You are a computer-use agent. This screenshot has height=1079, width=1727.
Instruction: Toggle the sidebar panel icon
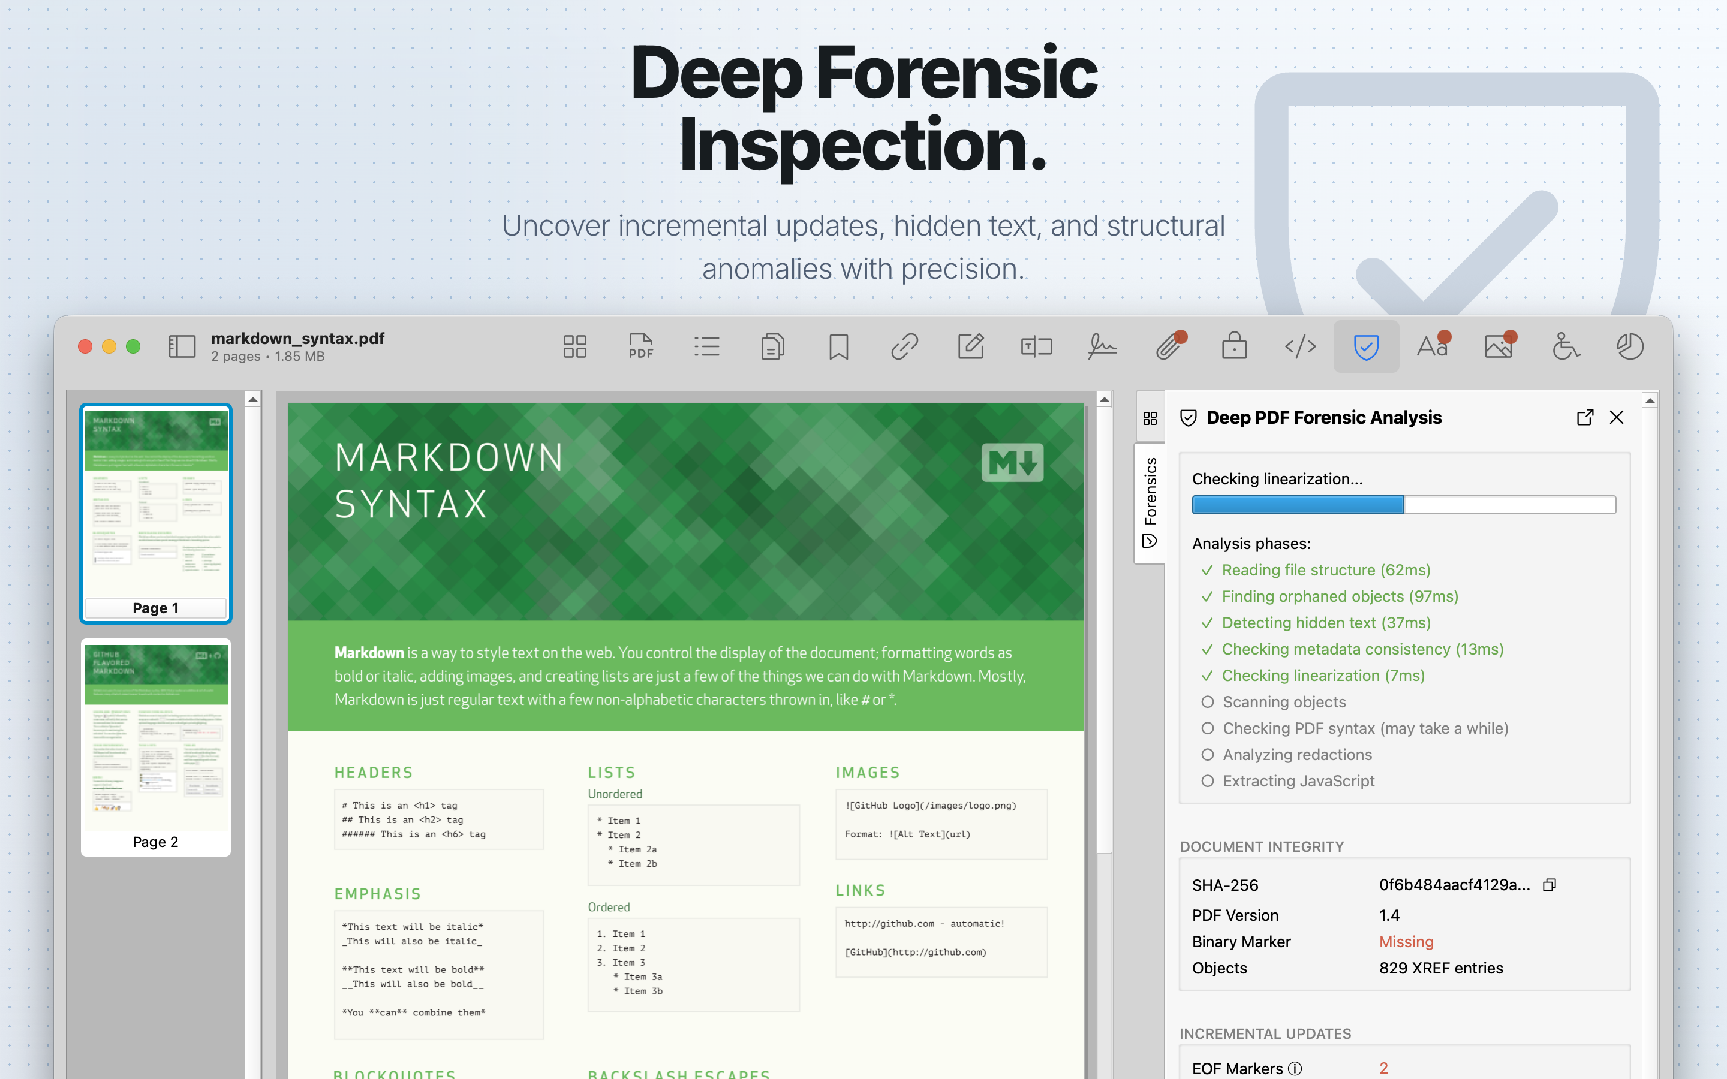click(x=181, y=347)
